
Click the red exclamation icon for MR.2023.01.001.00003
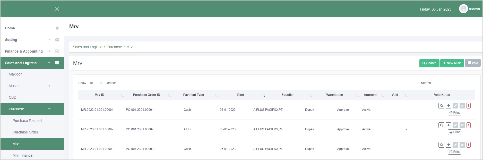[469, 145]
